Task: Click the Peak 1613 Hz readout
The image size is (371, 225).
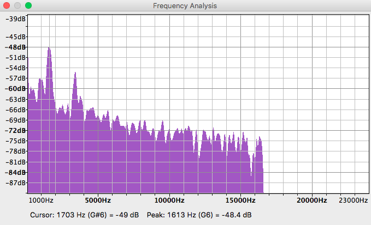Action: click(199, 215)
